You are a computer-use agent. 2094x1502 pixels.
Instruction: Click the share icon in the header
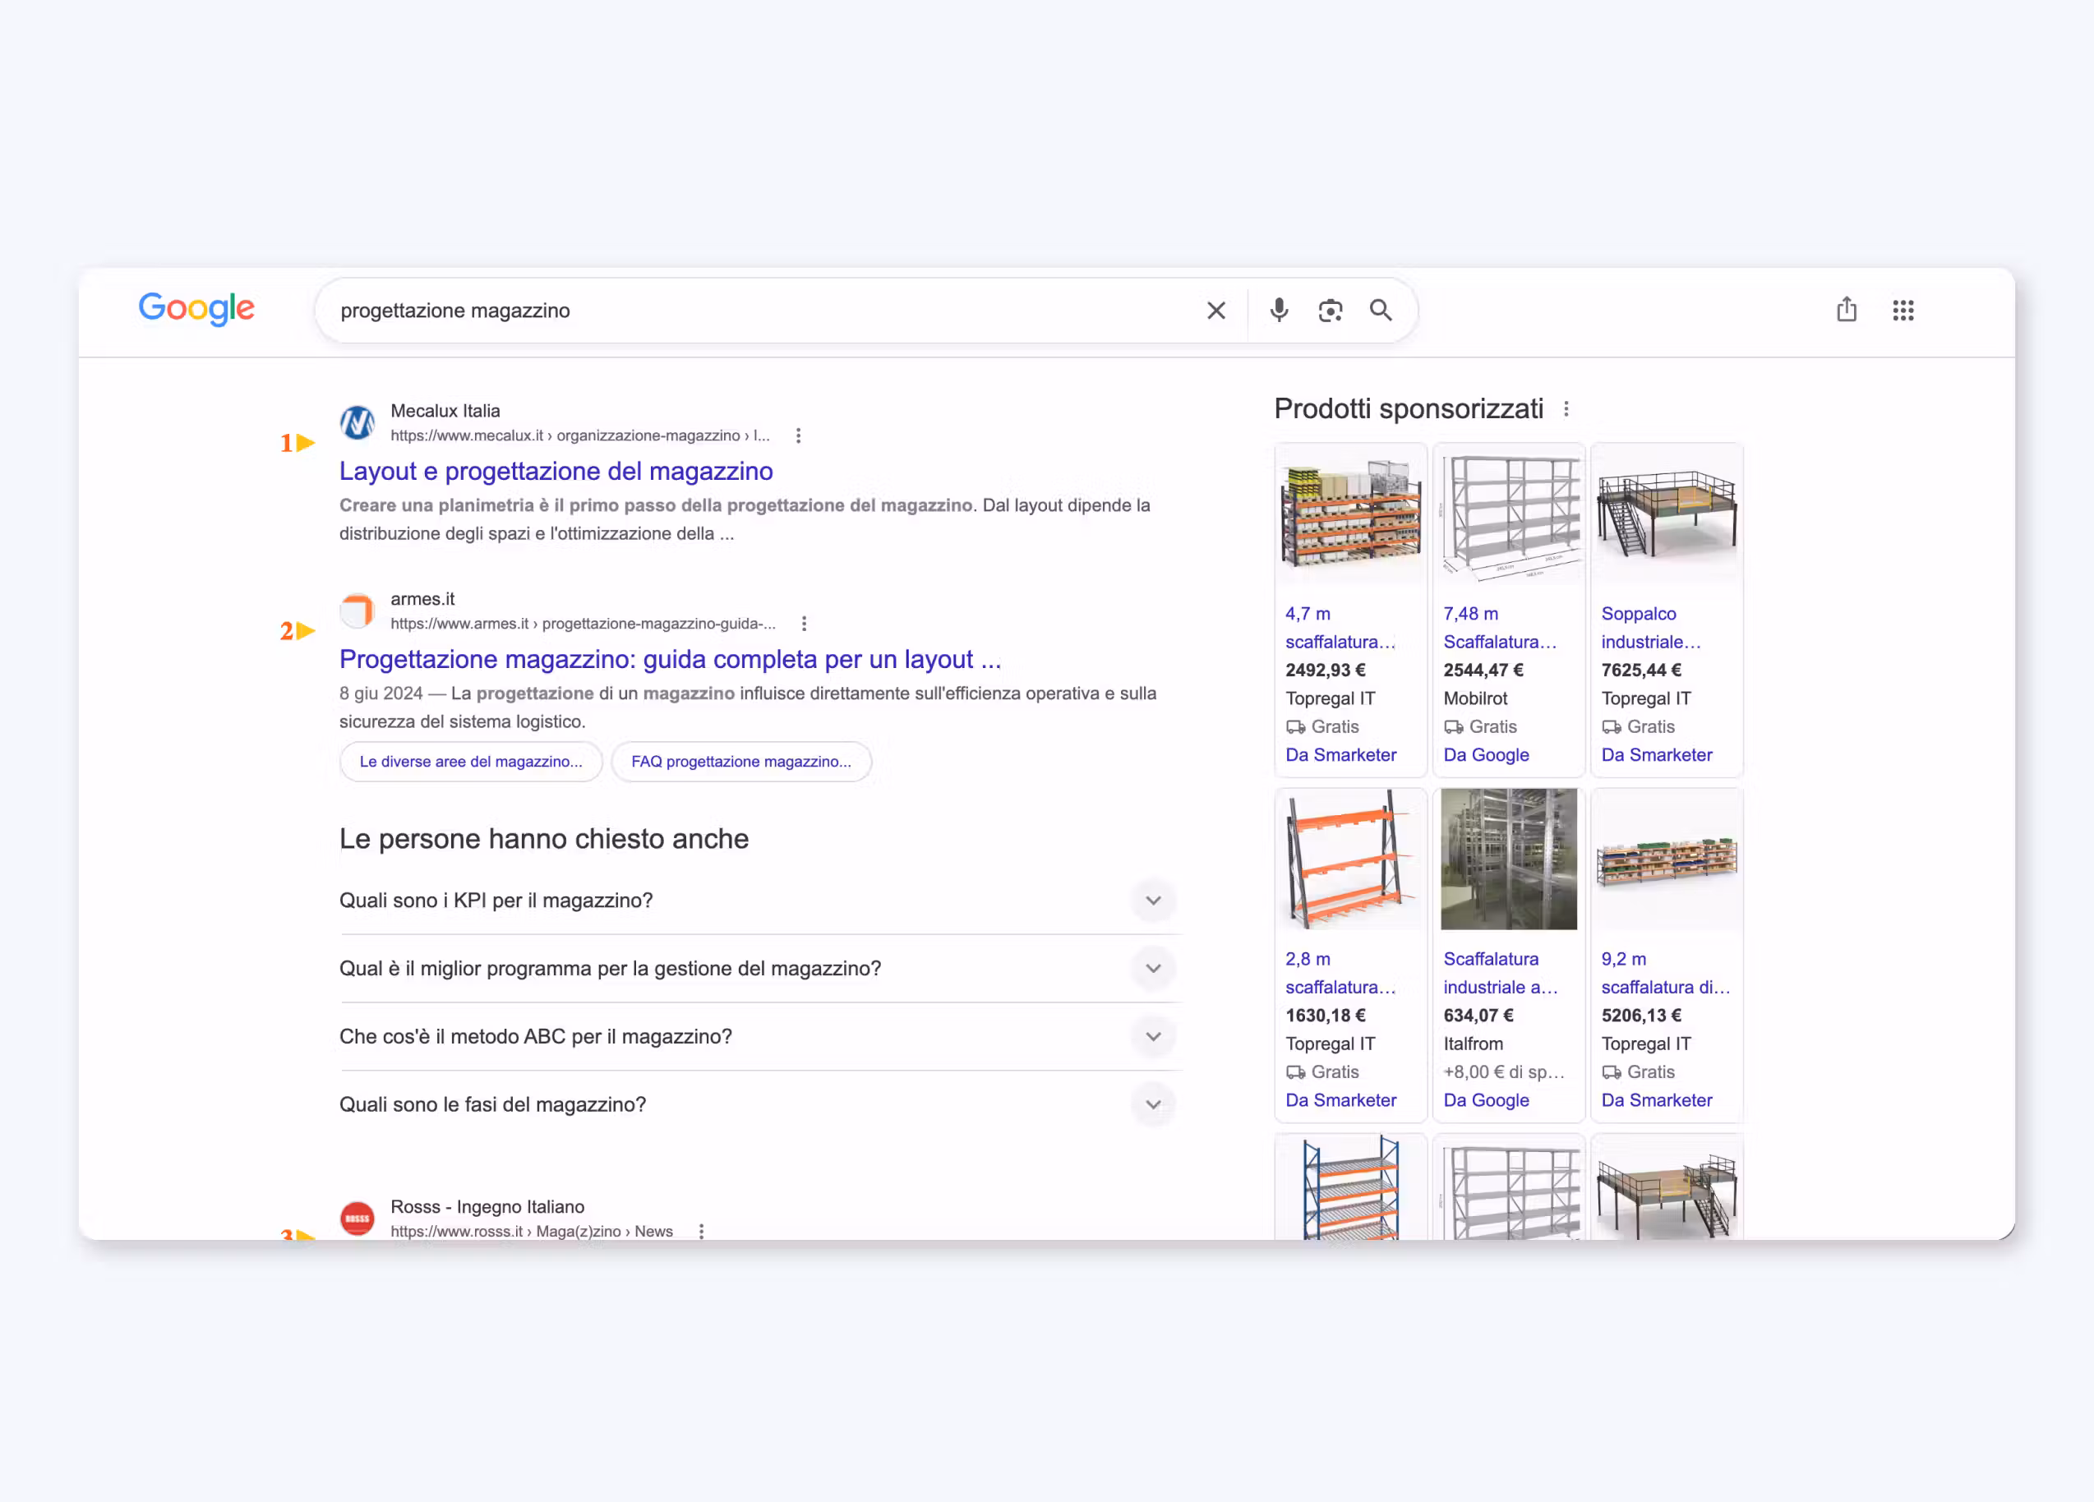point(1847,309)
